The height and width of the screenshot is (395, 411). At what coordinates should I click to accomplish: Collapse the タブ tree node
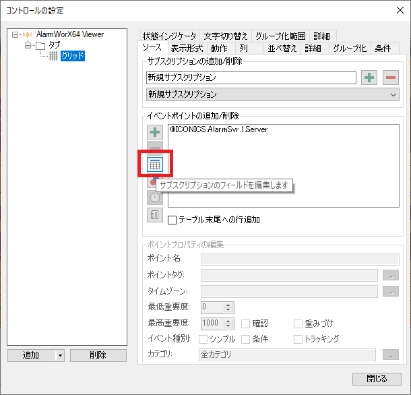click(28, 46)
